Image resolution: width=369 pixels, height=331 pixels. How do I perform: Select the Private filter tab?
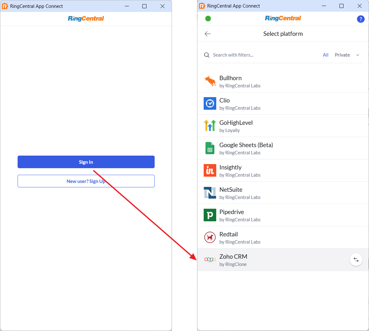342,55
